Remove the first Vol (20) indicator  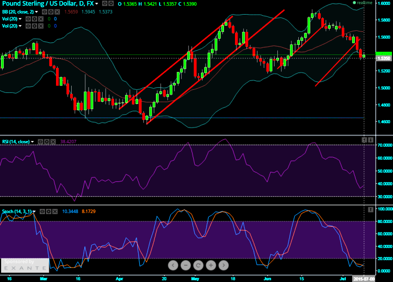tap(41, 19)
